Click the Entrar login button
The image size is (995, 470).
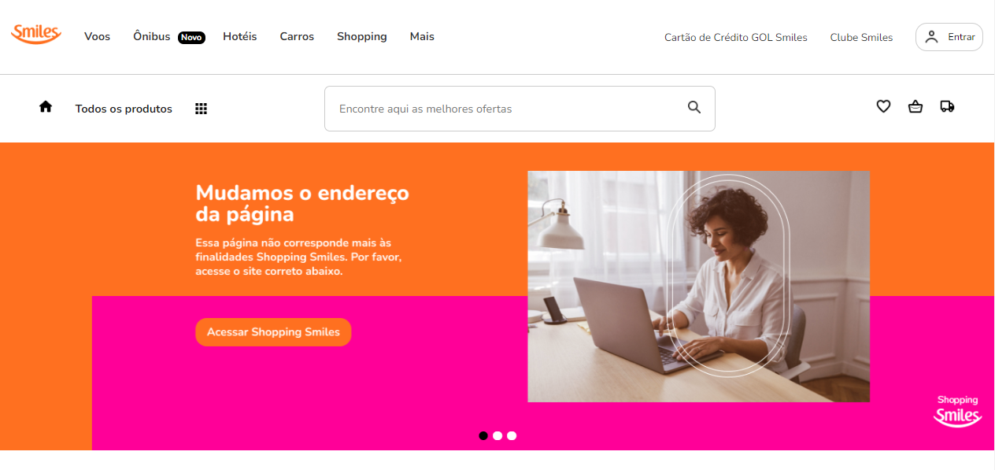click(949, 37)
